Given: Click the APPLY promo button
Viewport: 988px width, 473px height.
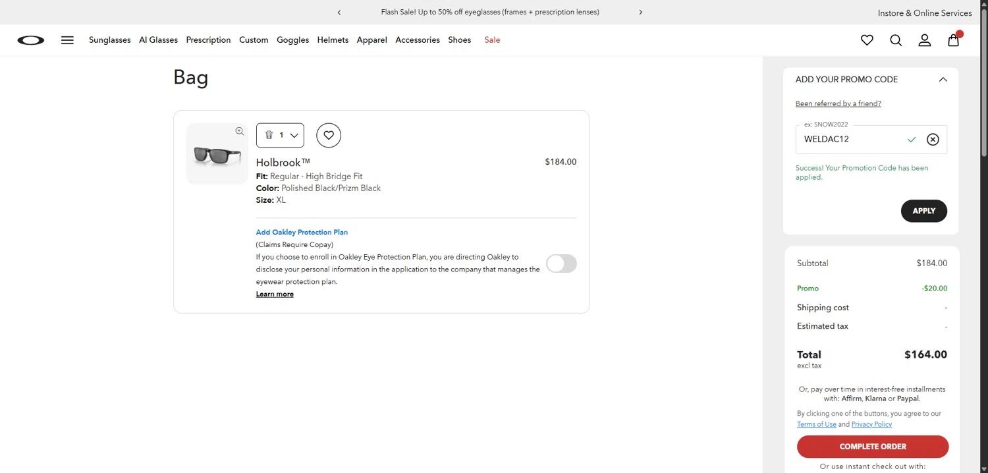Looking at the screenshot, I should pyautogui.click(x=924, y=211).
